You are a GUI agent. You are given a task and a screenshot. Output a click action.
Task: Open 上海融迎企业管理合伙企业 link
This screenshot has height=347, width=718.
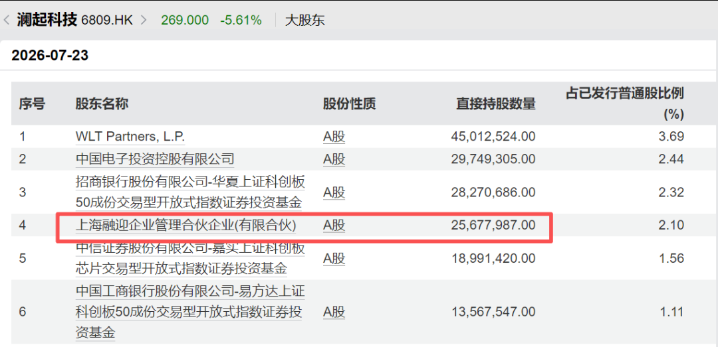pos(185,226)
